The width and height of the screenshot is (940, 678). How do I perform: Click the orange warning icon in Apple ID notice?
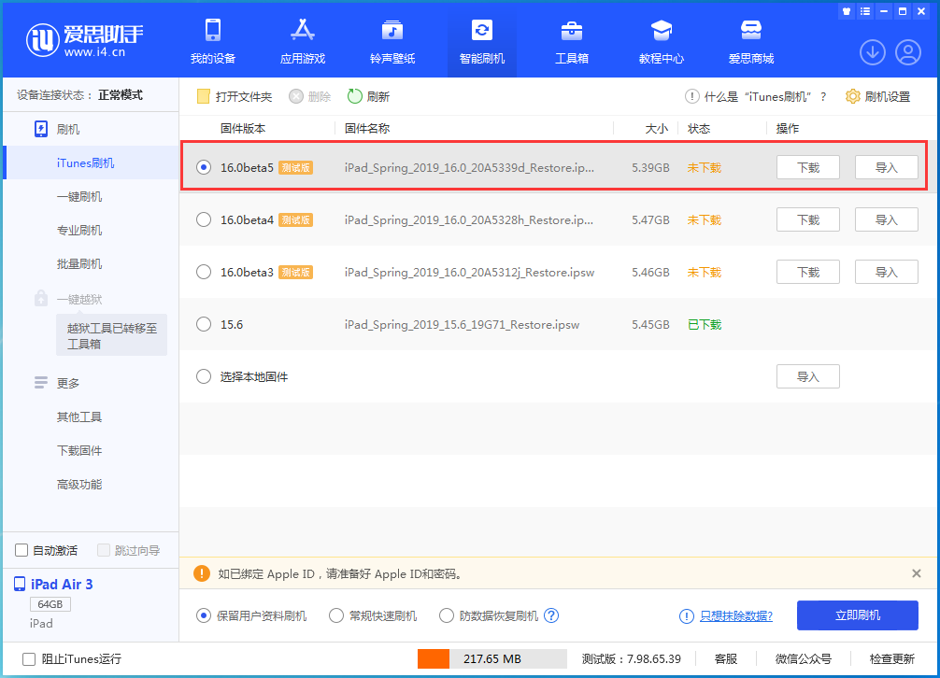pos(202,573)
